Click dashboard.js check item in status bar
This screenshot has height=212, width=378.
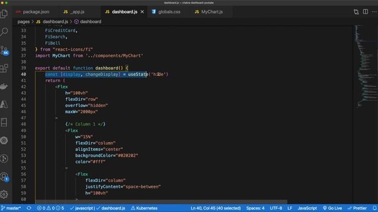tap(110, 208)
